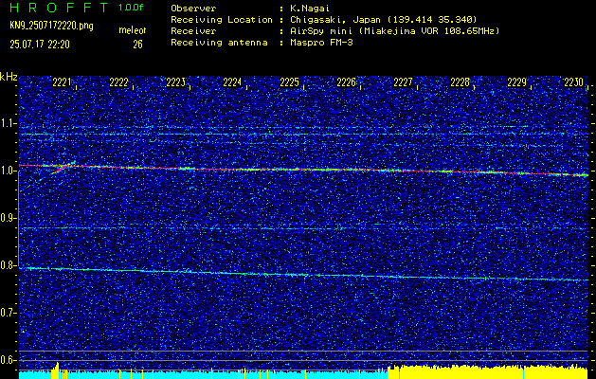Click the Receiving antenna Maspro FM-3 text
Viewport: 596px width, 379px height.
pyautogui.click(x=321, y=43)
